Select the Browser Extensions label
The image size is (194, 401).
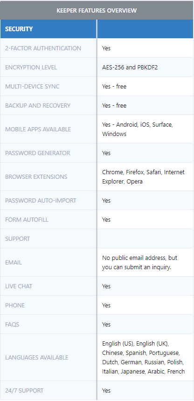pos(36,177)
